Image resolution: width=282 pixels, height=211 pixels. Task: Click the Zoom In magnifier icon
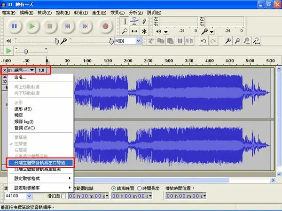(x=228, y=41)
